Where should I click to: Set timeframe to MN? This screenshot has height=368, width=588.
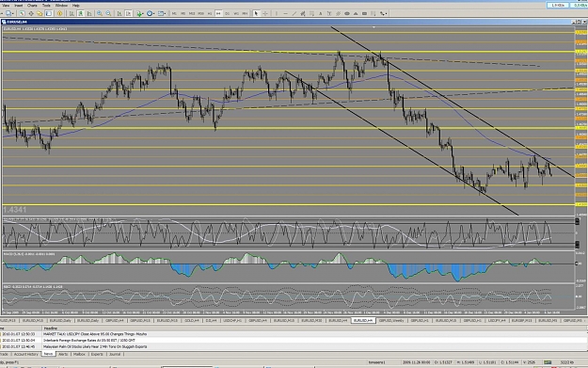point(245,13)
